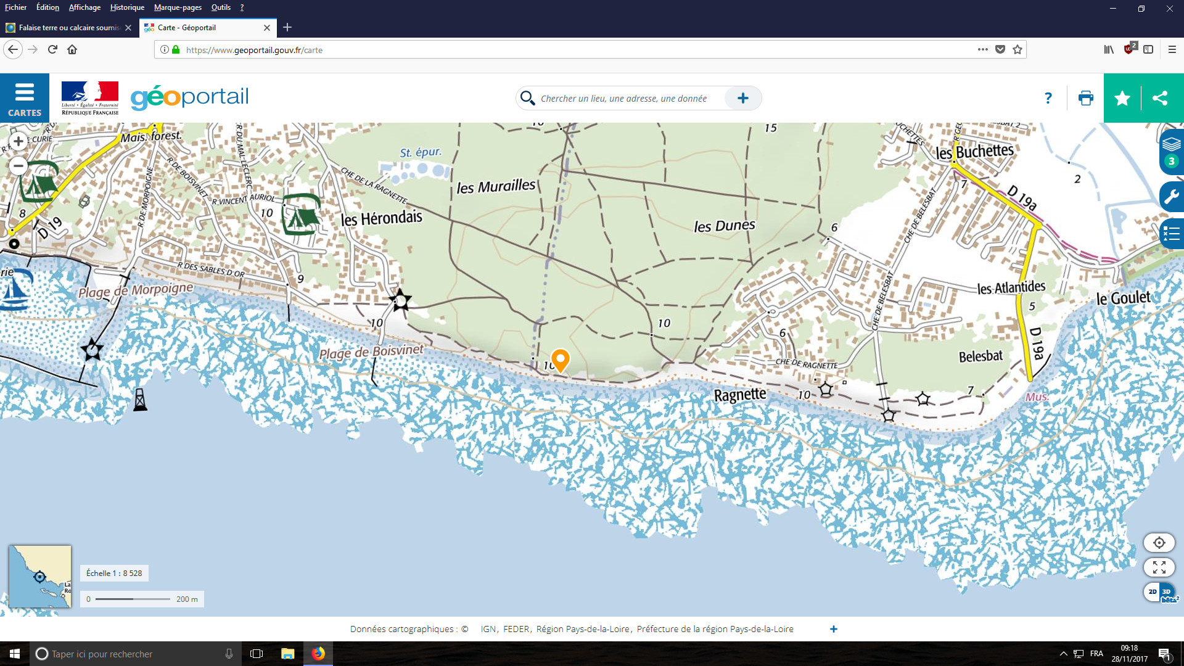Open the help question mark
The height and width of the screenshot is (666, 1184).
1048,98
